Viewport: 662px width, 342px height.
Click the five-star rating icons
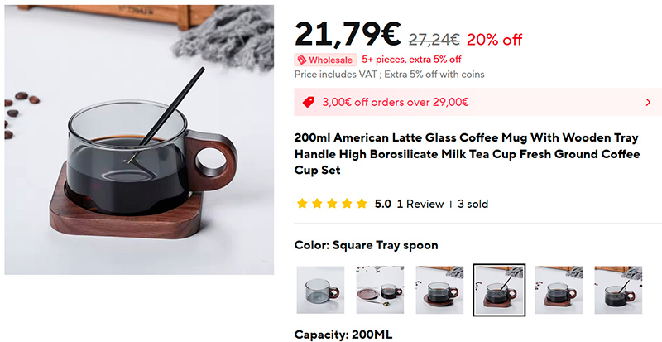click(332, 204)
